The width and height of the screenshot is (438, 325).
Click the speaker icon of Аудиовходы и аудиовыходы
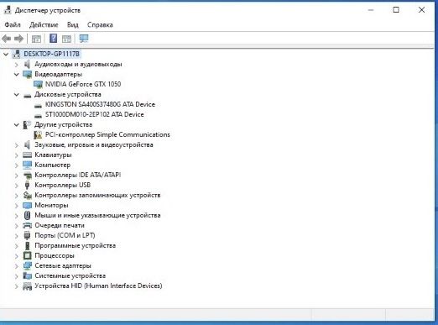click(x=27, y=65)
